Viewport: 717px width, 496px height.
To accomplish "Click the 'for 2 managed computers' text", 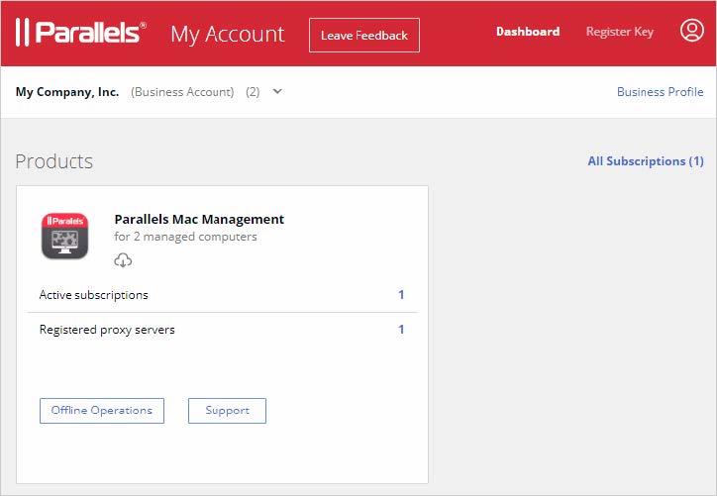I will click(185, 237).
